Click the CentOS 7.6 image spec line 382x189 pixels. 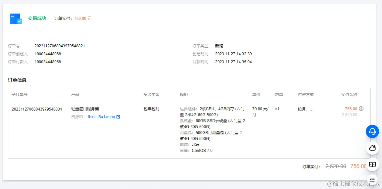tap(196, 151)
